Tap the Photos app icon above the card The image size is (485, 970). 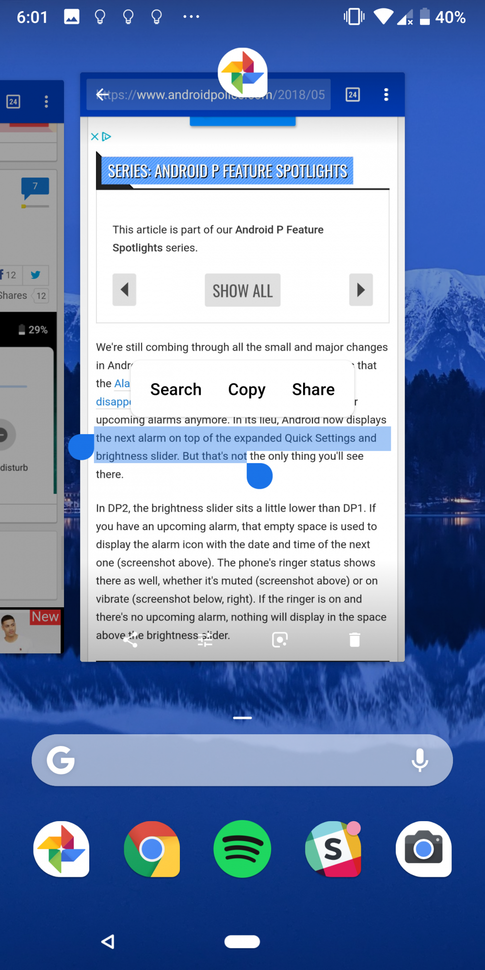click(x=242, y=72)
